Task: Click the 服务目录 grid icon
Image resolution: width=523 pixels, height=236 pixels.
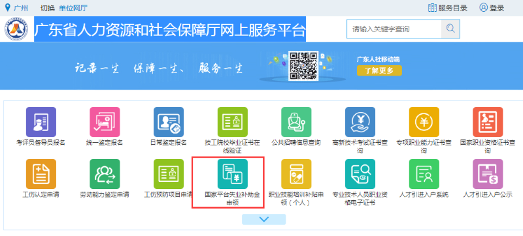Action: pyautogui.click(x=432, y=8)
